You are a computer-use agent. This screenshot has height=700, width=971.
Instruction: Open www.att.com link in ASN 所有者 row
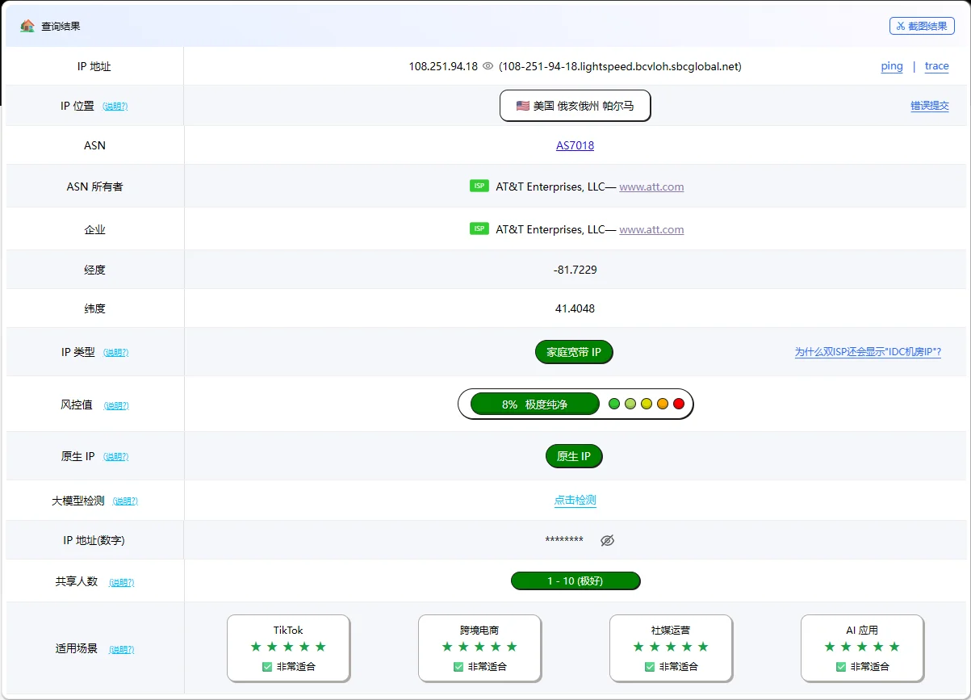click(651, 187)
